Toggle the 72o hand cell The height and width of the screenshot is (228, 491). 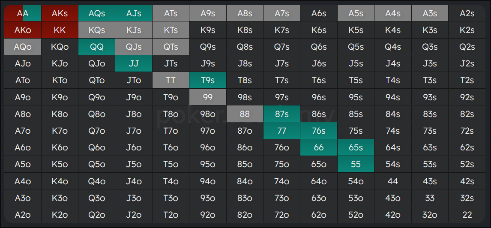[x=281, y=215]
